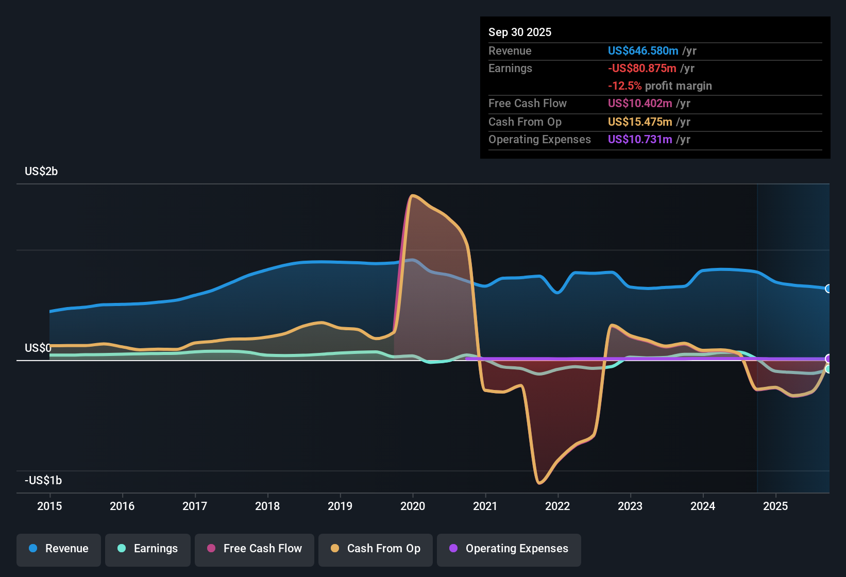Screen dimensions: 846x577
Task: Toggle the Earnings series visibility
Action: (148, 549)
